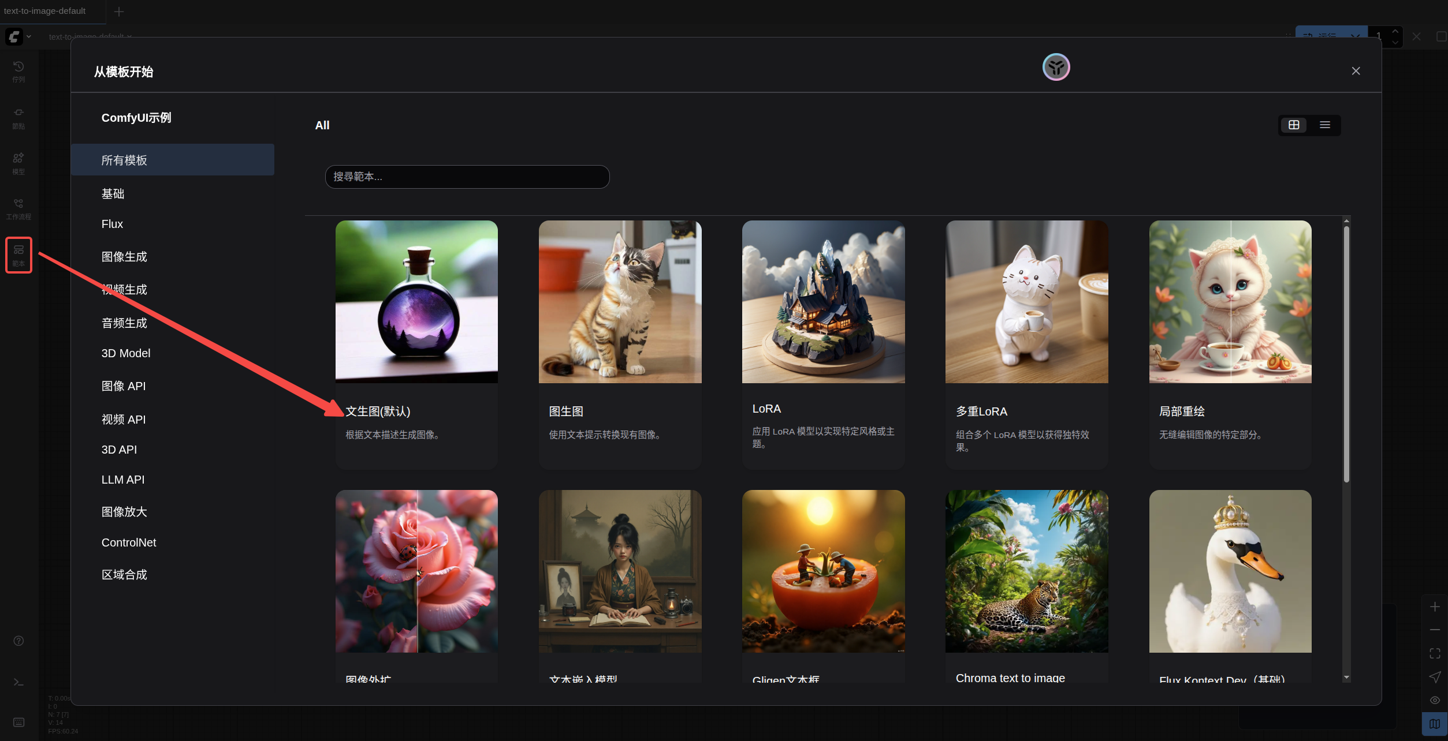Switch templates to grid view

pyautogui.click(x=1294, y=125)
